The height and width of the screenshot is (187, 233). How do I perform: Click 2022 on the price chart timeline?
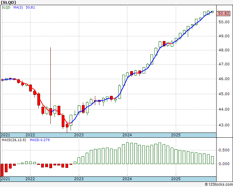click(30, 135)
